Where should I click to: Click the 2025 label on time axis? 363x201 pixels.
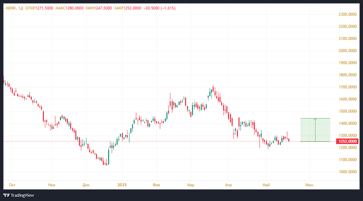(122, 185)
